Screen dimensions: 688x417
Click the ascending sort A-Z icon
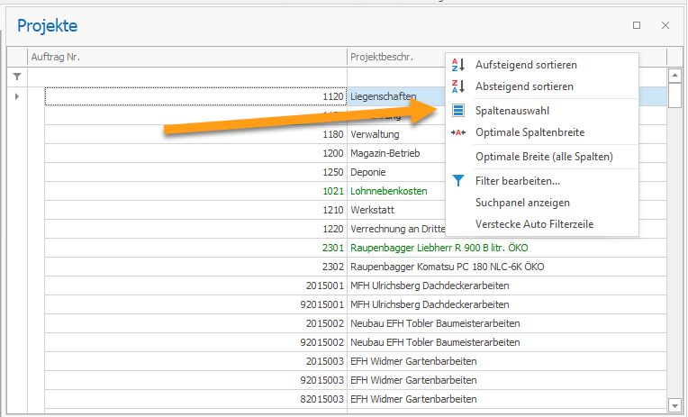coord(458,65)
